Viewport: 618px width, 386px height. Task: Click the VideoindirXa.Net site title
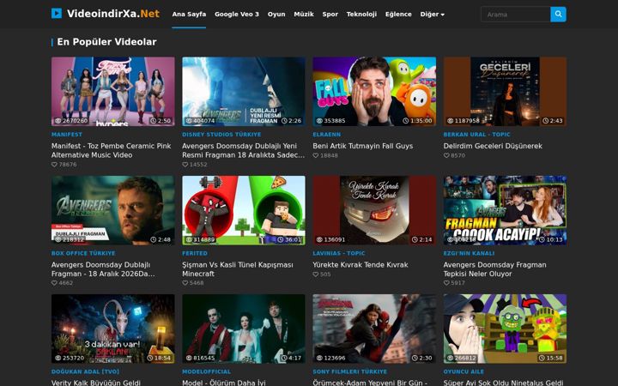click(113, 14)
